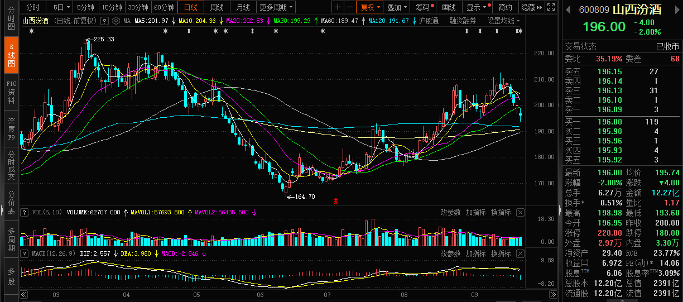
Task: Switch to the 周线 weekly tab
Action: pos(217,7)
